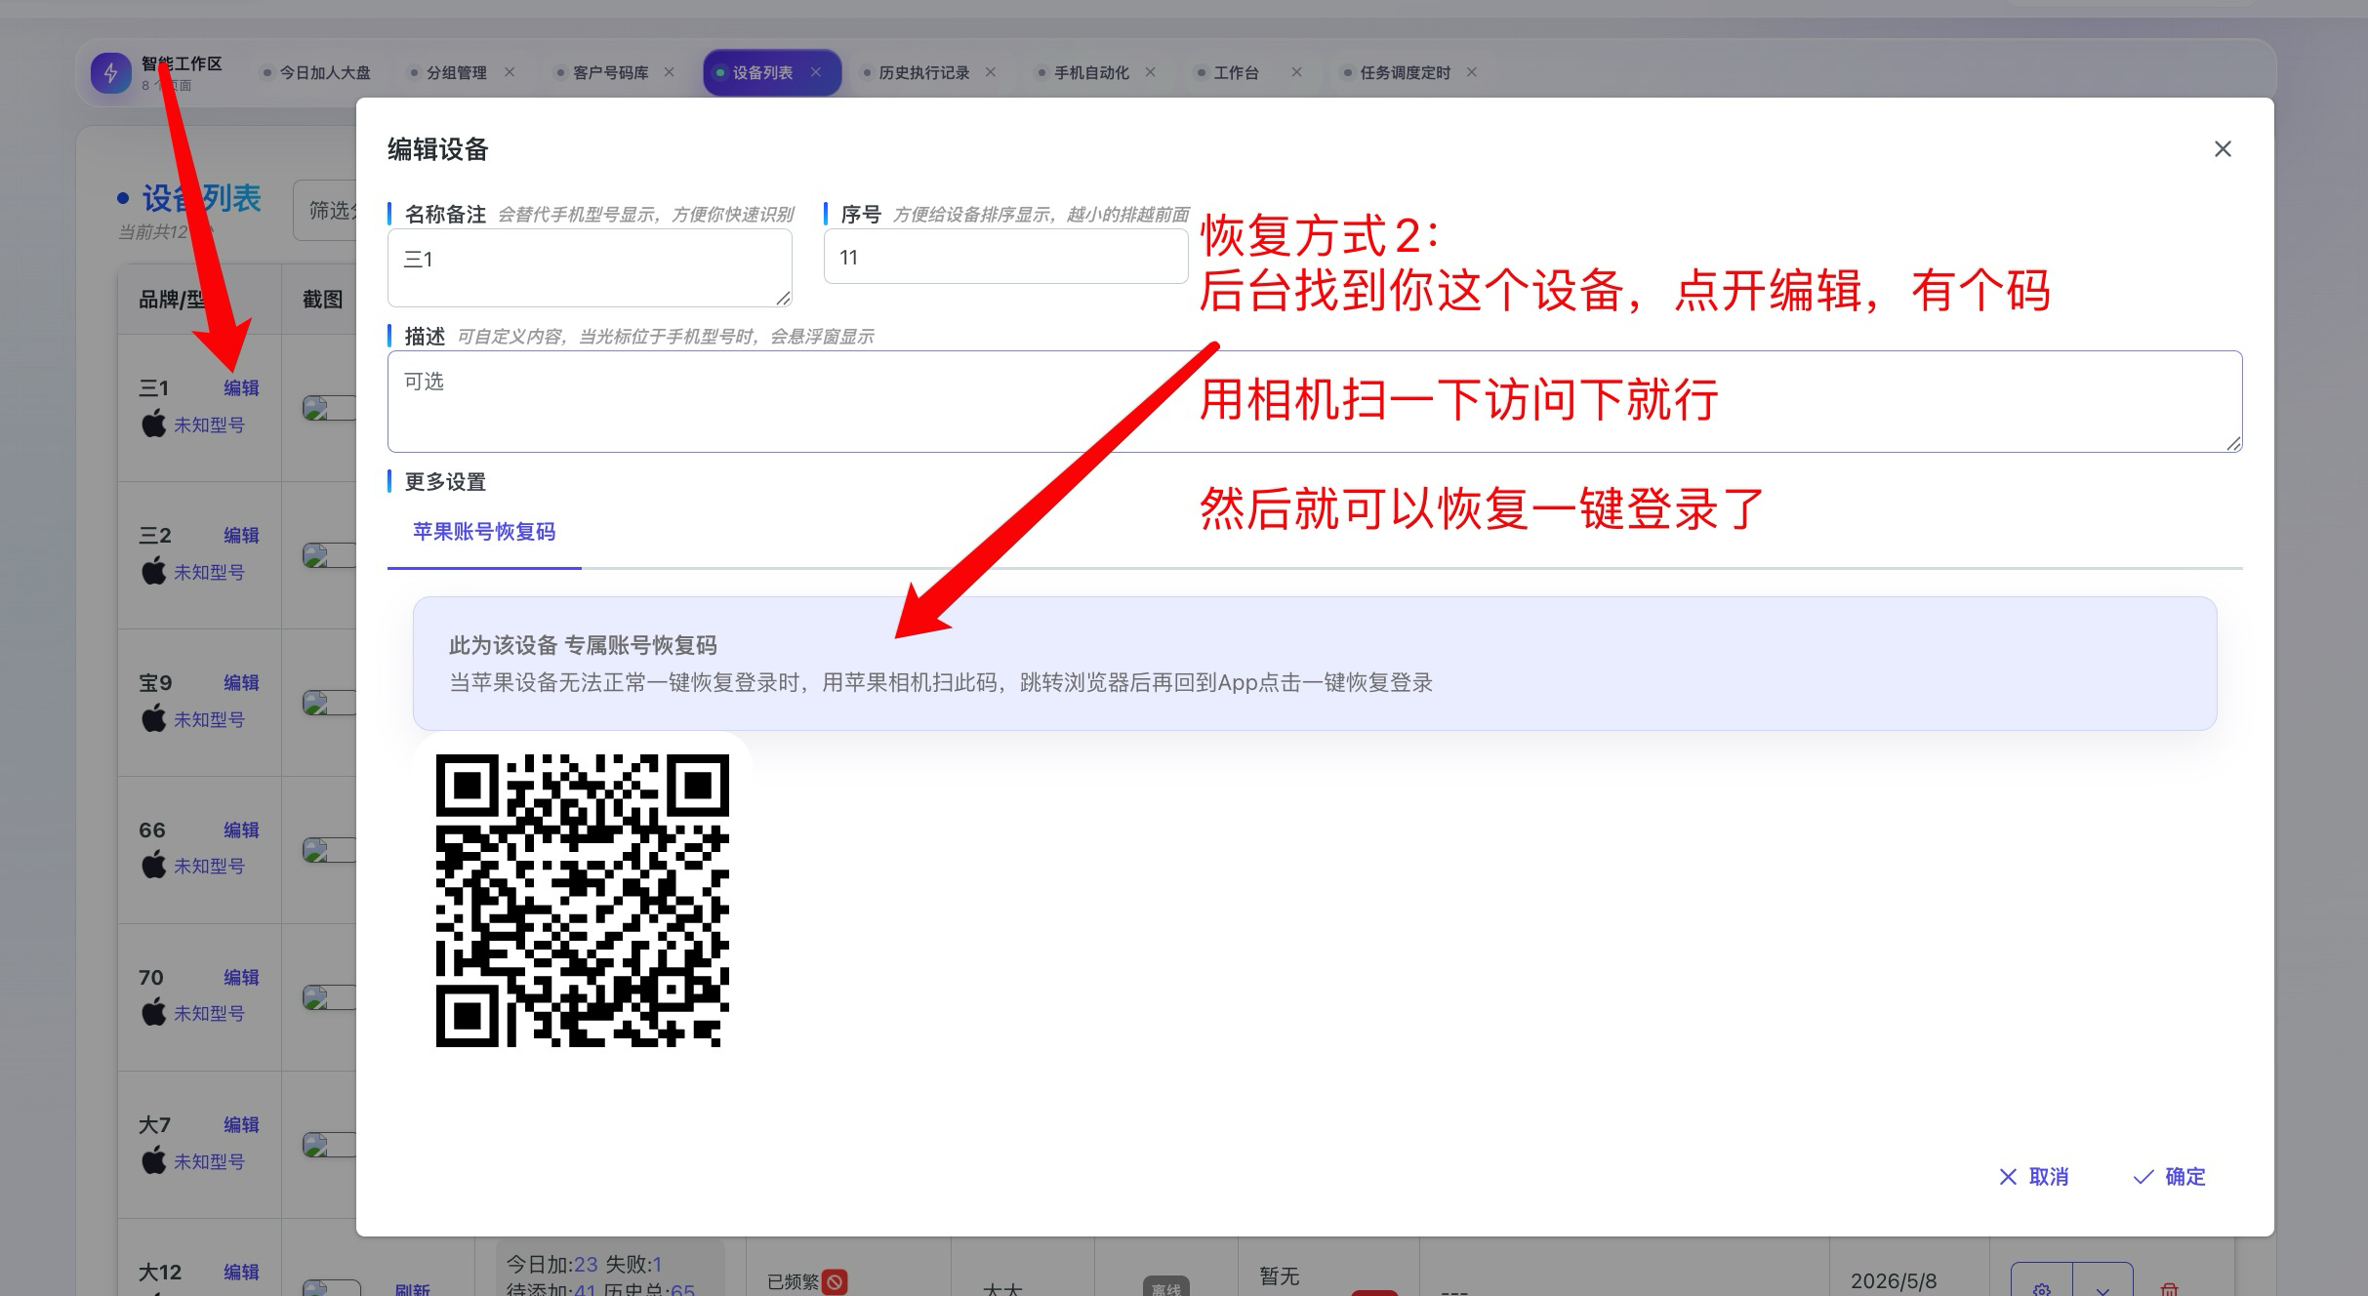Click 未知型号 under device 66
The width and height of the screenshot is (2368, 1296).
(x=209, y=867)
